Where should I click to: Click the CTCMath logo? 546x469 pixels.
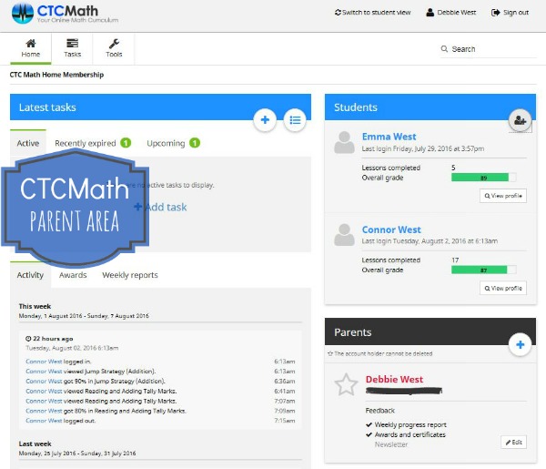pos(65,14)
